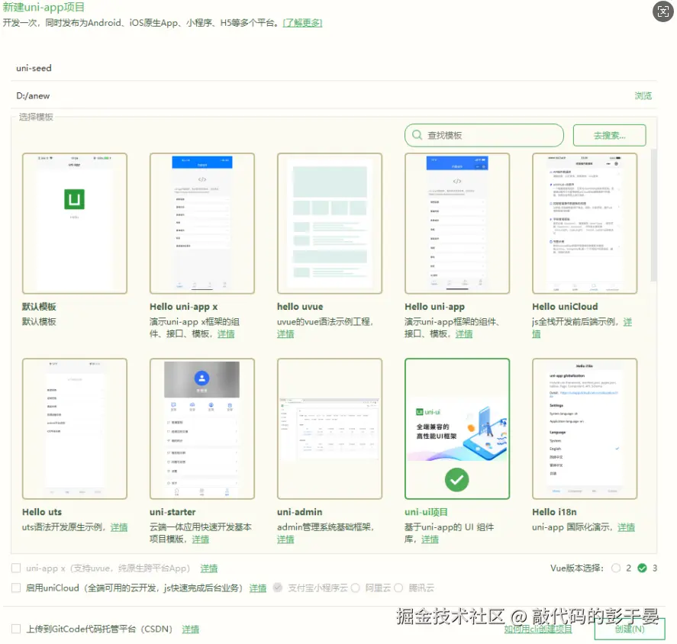Open the 如何用cli创建项目 link
Viewport: 677px width, 644px height.
538,629
